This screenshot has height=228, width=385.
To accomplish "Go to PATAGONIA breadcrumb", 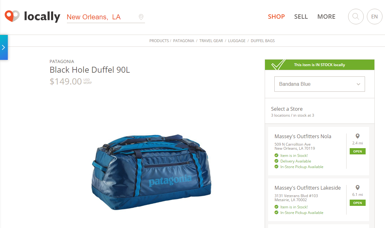I will [183, 41].
